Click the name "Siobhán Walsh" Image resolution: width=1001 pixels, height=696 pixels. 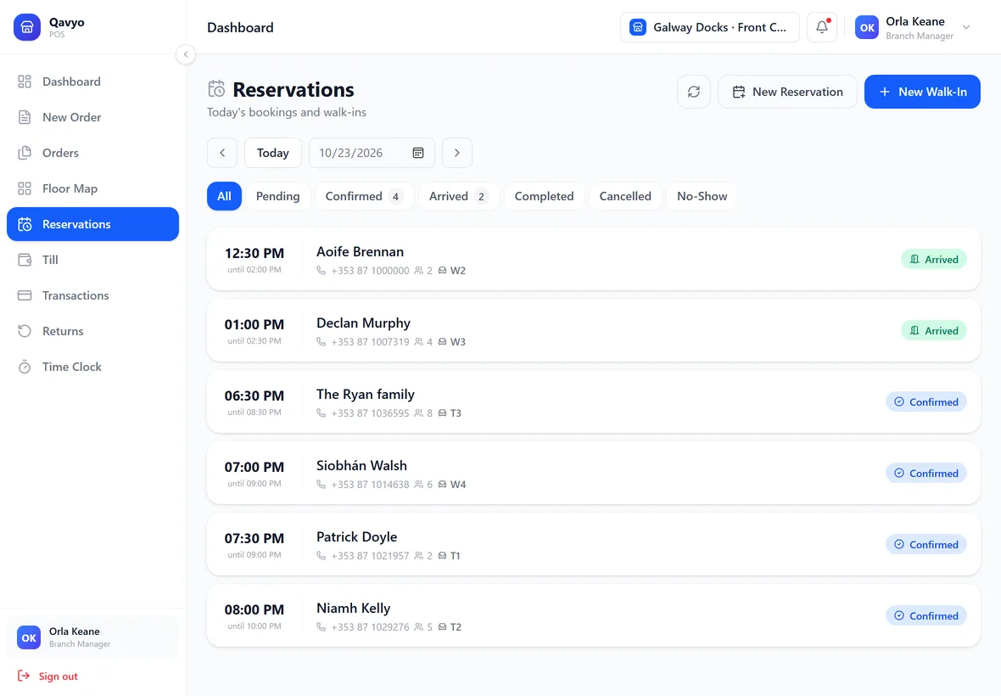point(361,466)
